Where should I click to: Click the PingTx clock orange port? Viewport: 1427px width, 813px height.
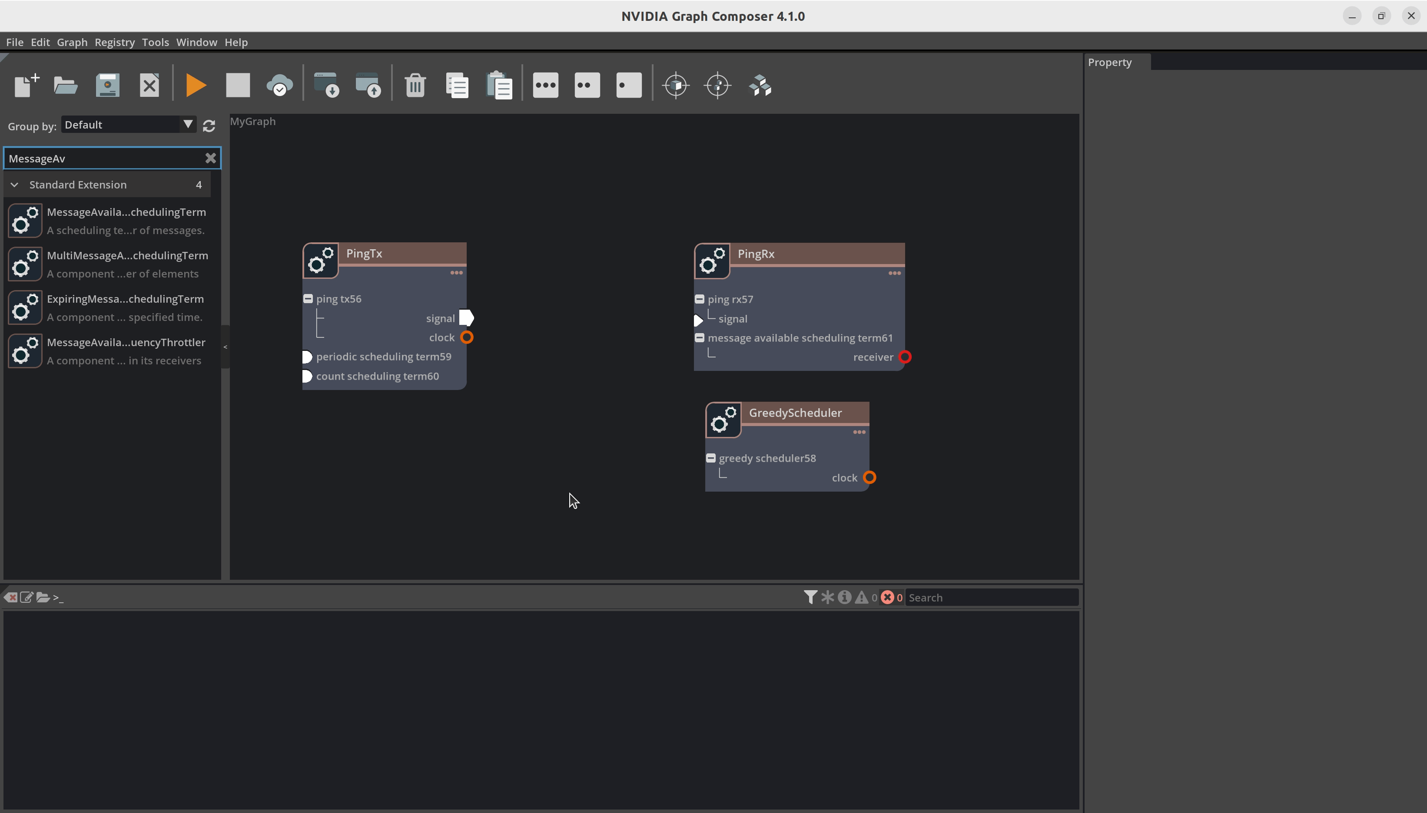(x=467, y=337)
